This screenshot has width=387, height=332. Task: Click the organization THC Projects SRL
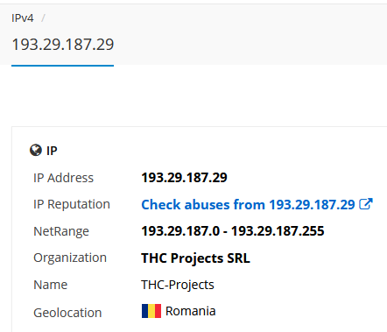point(195,258)
